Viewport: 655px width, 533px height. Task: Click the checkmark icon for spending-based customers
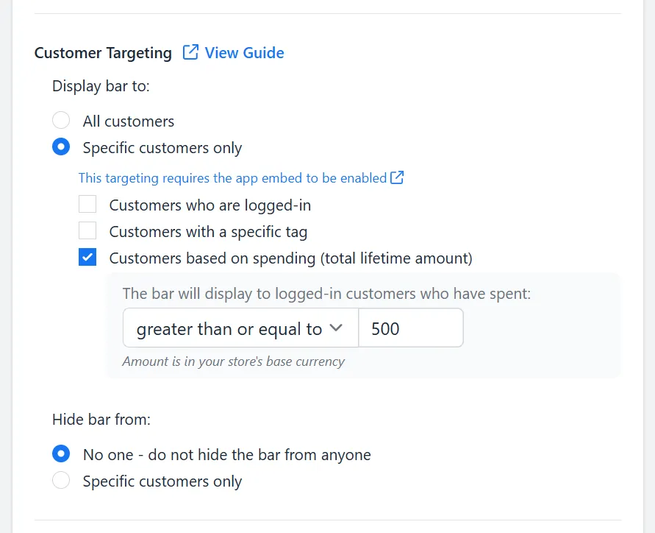(x=87, y=257)
